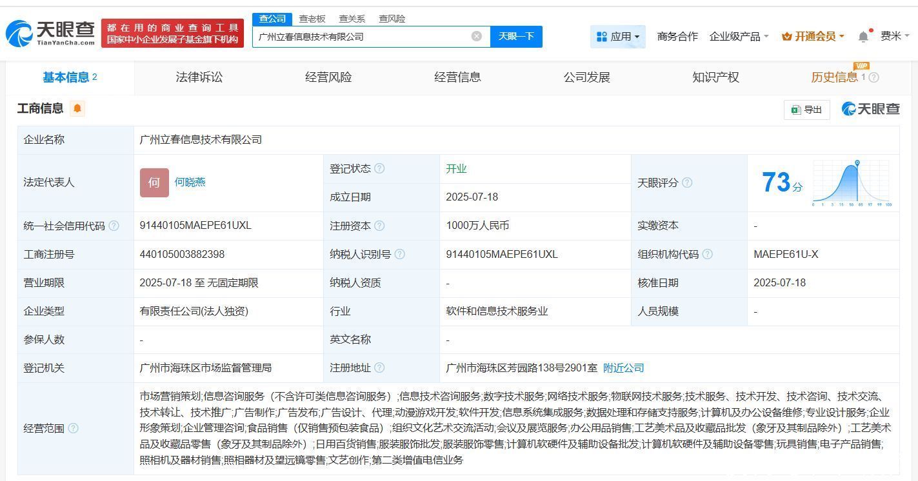Select the 公司发展 tab
The width and height of the screenshot is (918, 481).
pyautogui.click(x=586, y=77)
